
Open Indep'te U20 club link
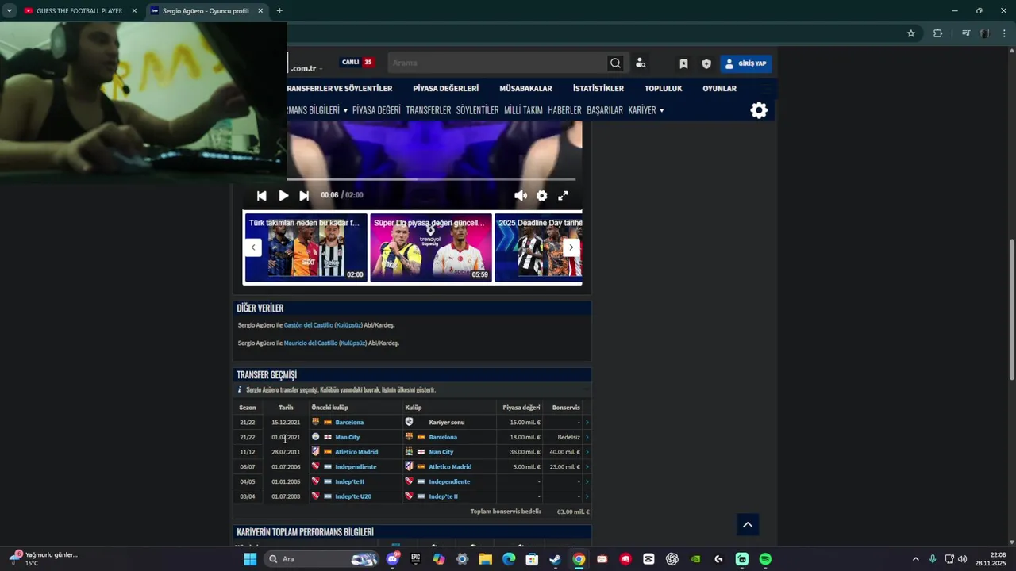click(x=353, y=496)
